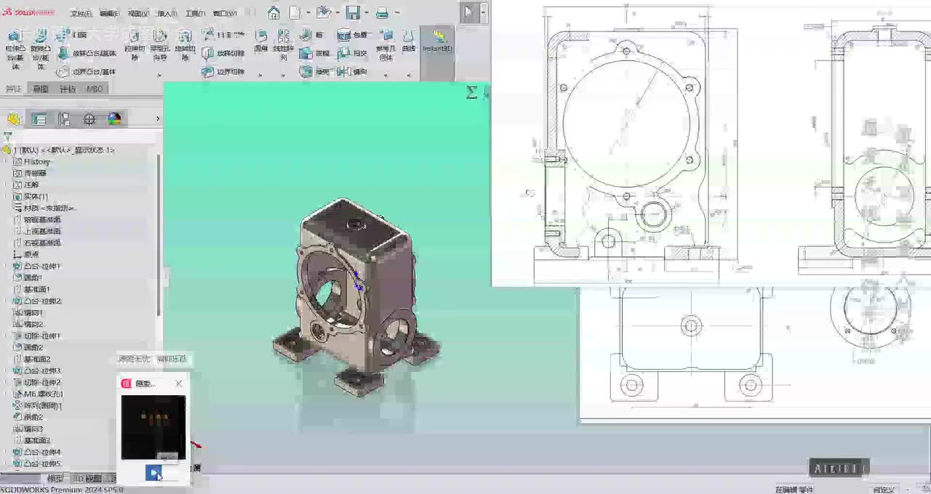931x494 pixels.
Task: Open the 视图 (View) menu
Action: tap(138, 14)
